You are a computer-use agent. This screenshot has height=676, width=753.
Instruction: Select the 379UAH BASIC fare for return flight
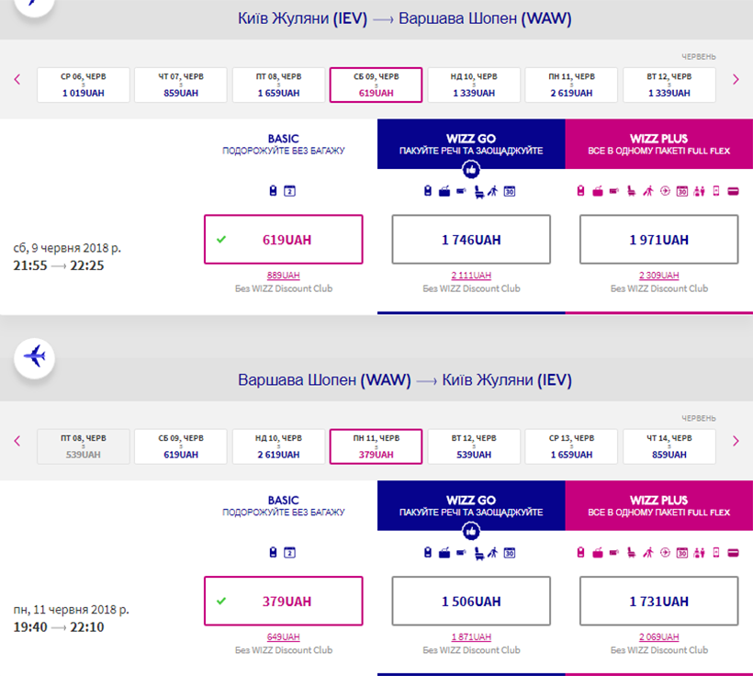284,602
